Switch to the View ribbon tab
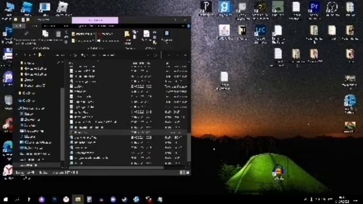Viewport: 363px width, 204px height. pyautogui.click(x=66, y=26)
